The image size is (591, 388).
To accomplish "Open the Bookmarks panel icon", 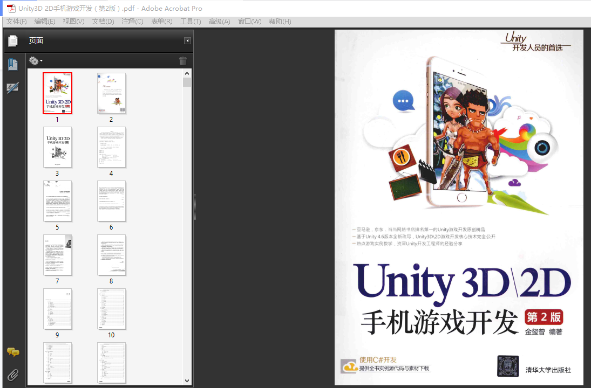I will (x=13, y=64).
